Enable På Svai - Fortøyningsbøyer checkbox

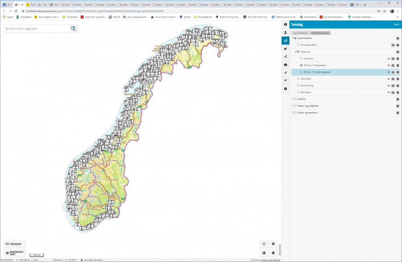[x=301, y=72]
